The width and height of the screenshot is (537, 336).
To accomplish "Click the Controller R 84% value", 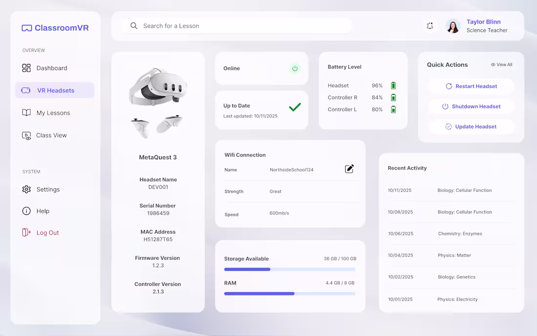I will [377, 98].
